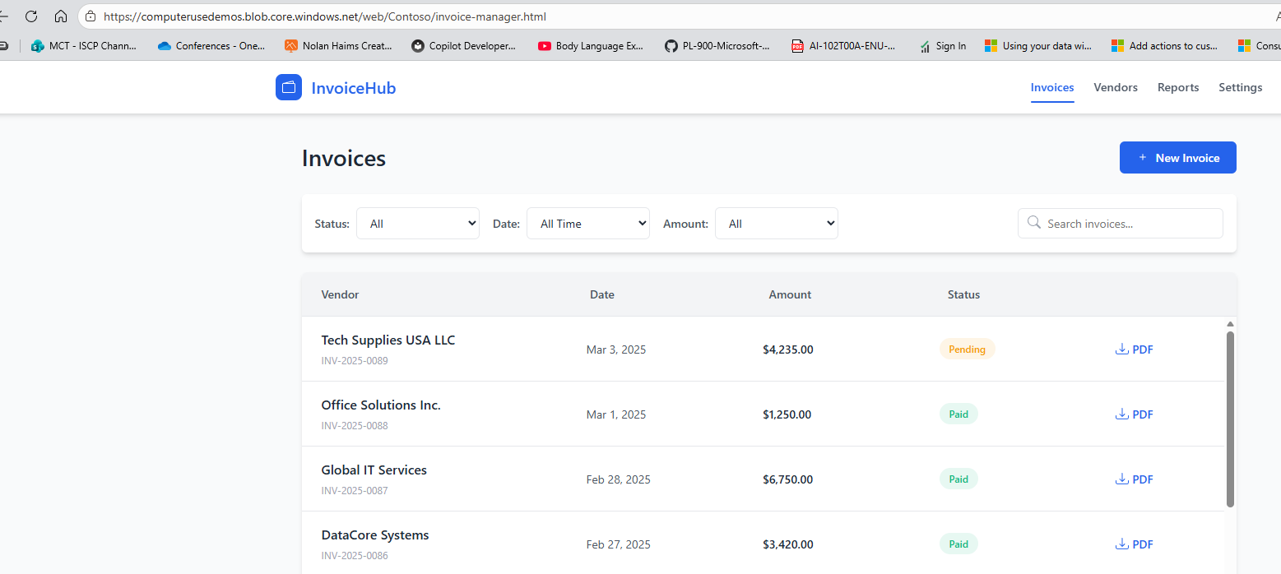Click the Mar 3, 2025 date

[x=616, y=349]
